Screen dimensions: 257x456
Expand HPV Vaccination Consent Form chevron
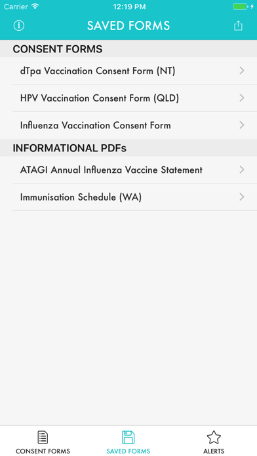[241, 98]
